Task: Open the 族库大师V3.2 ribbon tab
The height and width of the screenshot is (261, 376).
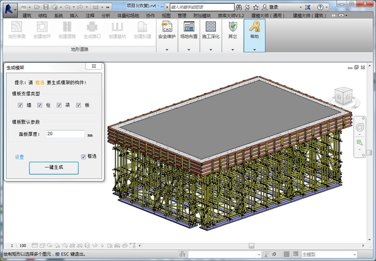Action: click(x=231, y=16)
